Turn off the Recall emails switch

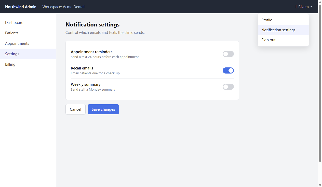click(x=228, y=70)
